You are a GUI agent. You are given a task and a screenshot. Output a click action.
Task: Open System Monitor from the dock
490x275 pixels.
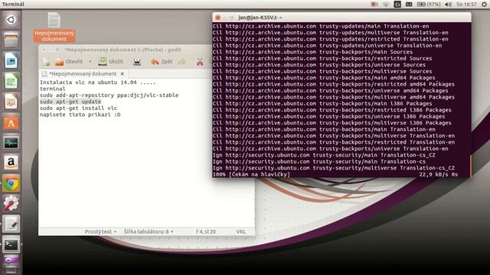pos(11,143)
